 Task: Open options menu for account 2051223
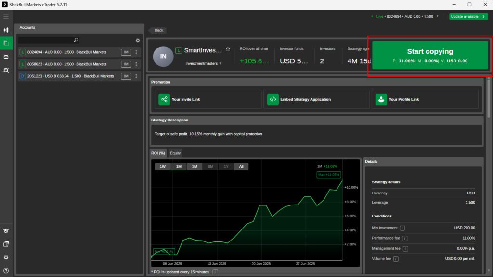coord(136,76)
